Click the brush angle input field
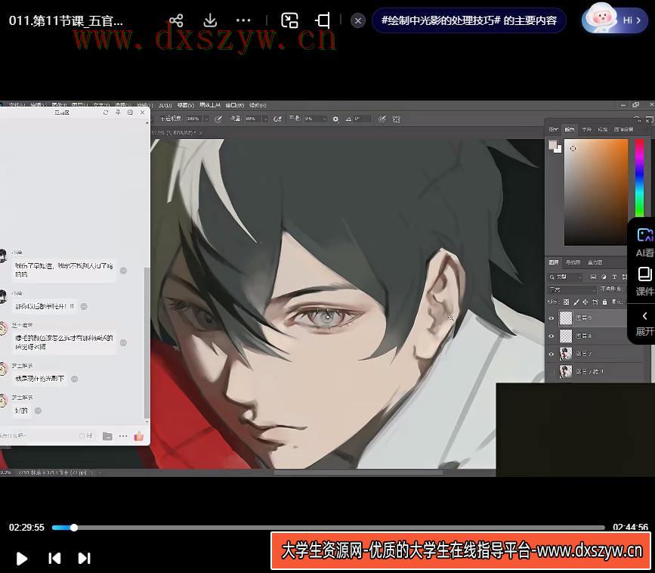 (362, 119)
